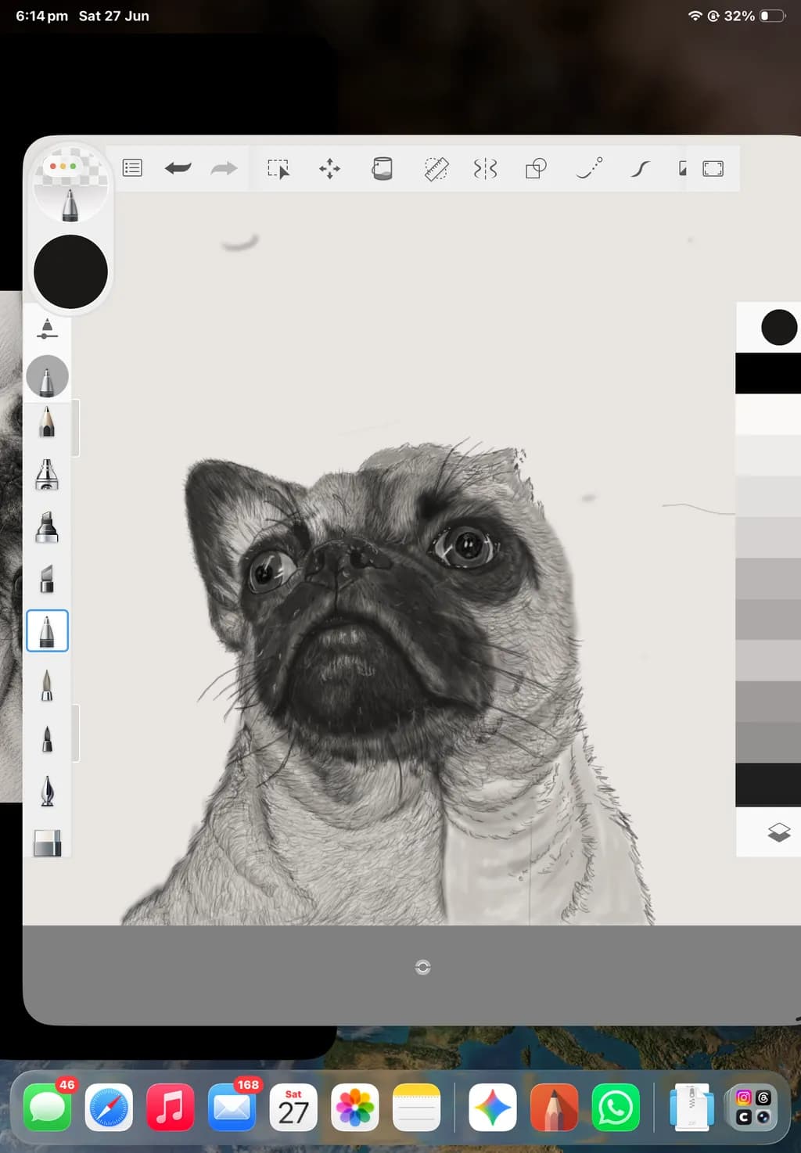Select the round gray highlighted brush

point(47,376)
